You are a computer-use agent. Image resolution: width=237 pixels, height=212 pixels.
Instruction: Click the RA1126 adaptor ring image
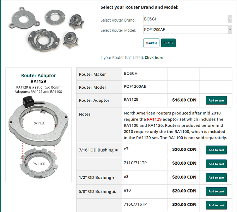38,121
